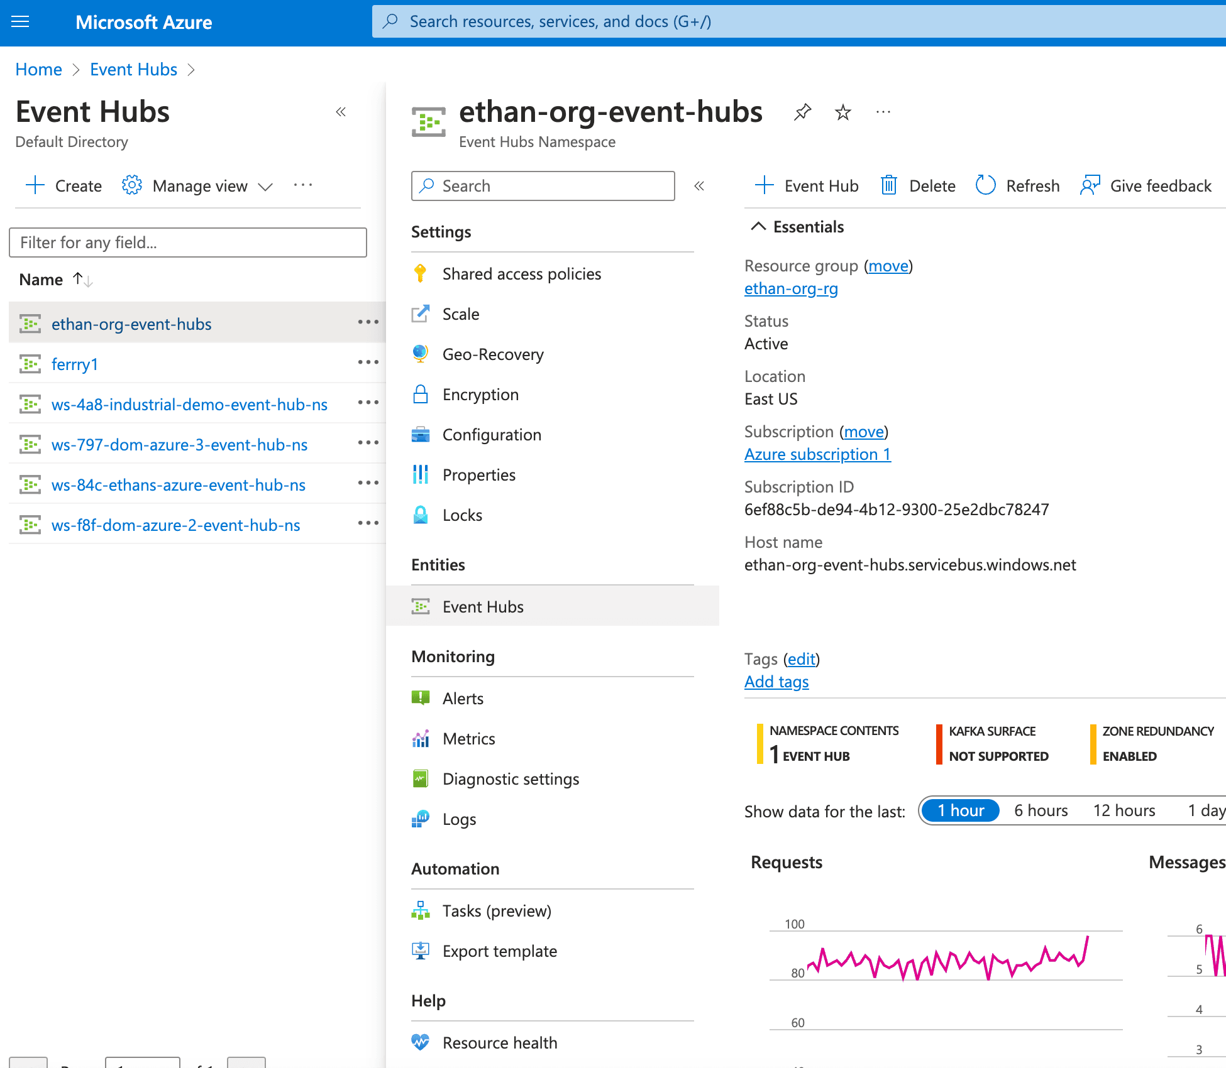Image resolution: width=1226 pixels, height=1068 pixels.
Task: Move subscription via move link
Action: pos(864,432)
